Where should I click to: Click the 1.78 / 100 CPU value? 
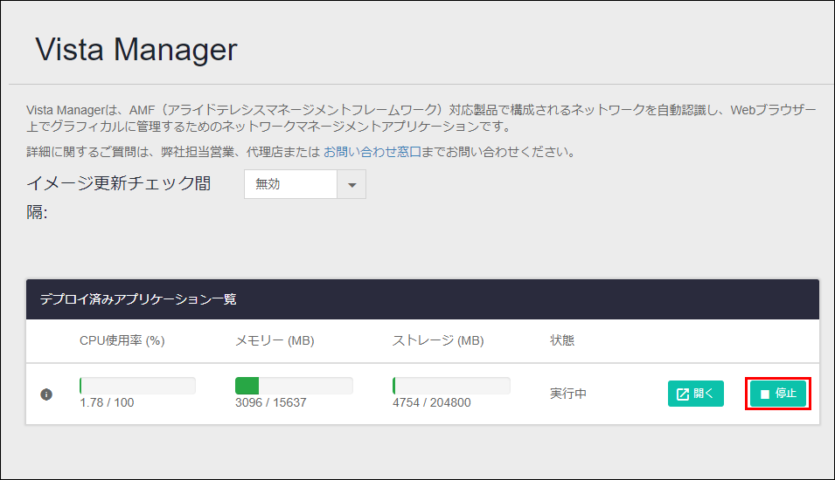coord(107,402)
